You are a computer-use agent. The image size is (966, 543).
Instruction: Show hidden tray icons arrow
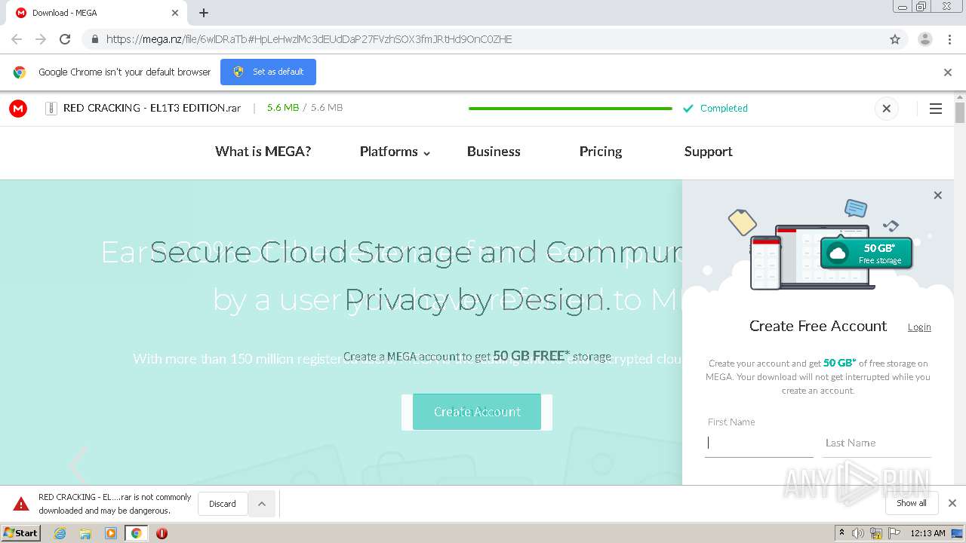pyautogui.click(x=841, y=533)
